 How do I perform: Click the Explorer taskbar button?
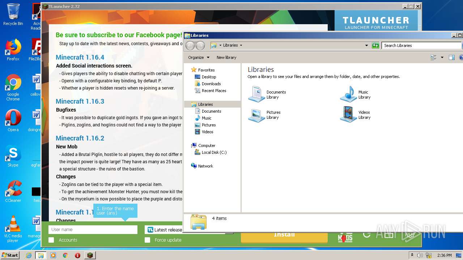point(41,255)
